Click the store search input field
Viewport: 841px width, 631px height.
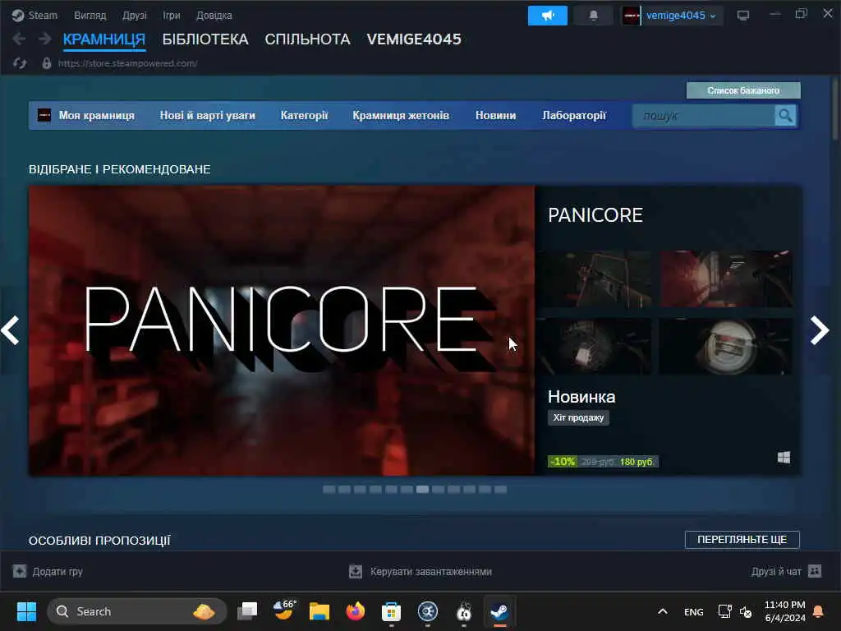pos(703,115)
